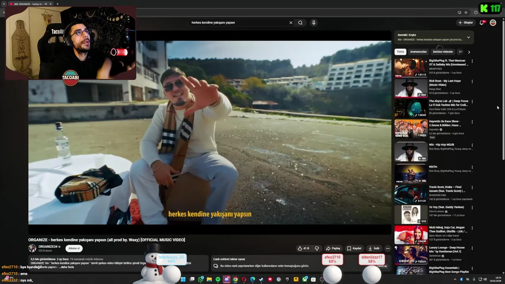Image resolution: width=505 pixels, height=284 pixels.
Task: Open the browser extensions icon
Action: point(476,12)
